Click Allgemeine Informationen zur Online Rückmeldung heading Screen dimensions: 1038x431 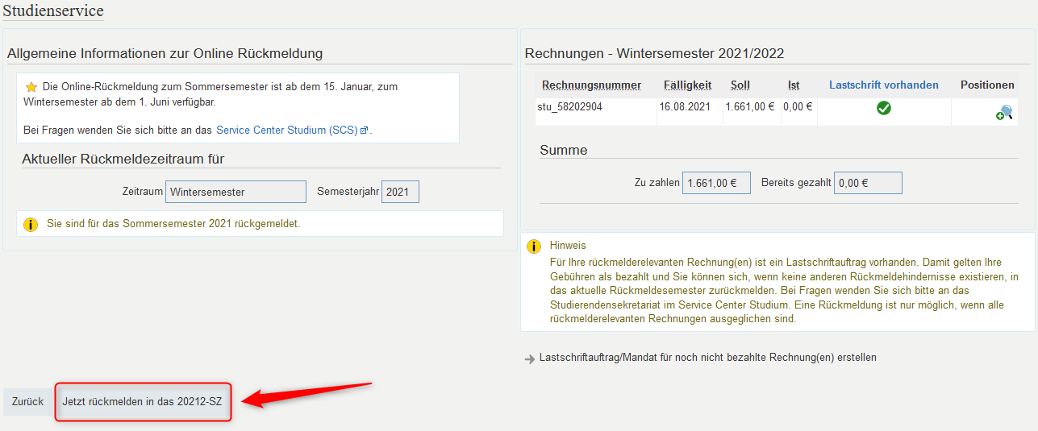coord(165,53)
